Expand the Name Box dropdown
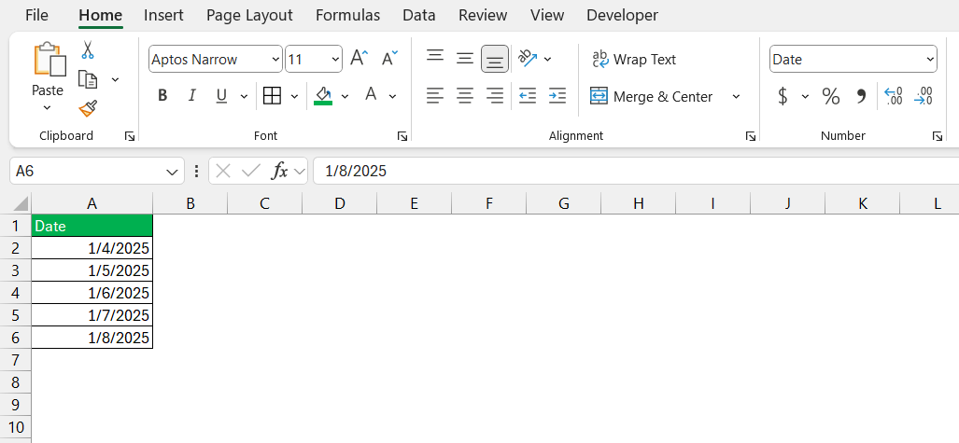Image resolution: width=959 pixels, height=443 pixels. click(x=171, y=172)
